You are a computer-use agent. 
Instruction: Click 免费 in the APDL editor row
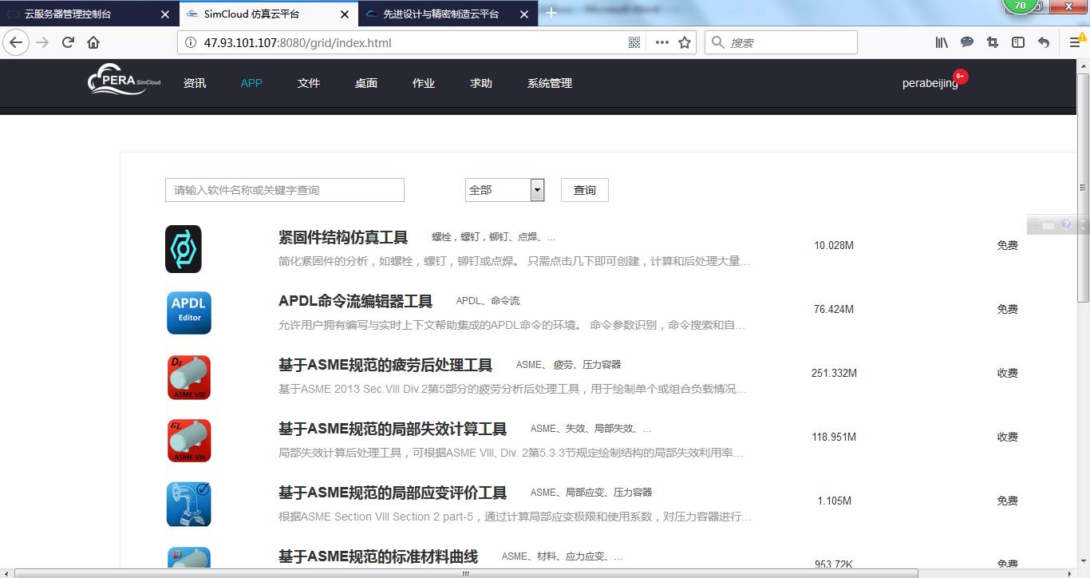tap(1007, 309)
